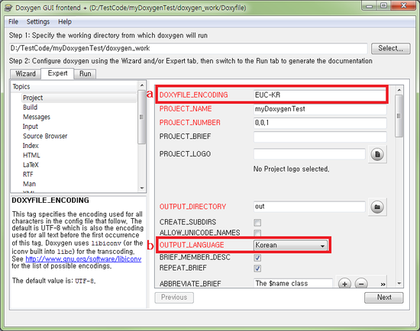The image size is (420, 331).
Task: Click the Previous button
Action: click(x=174, y=297)
